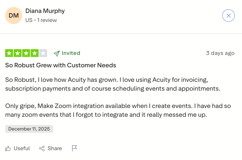Click the DM avatar circle
This screenshot has height=160, width=242.
click(x=13, y=16)
